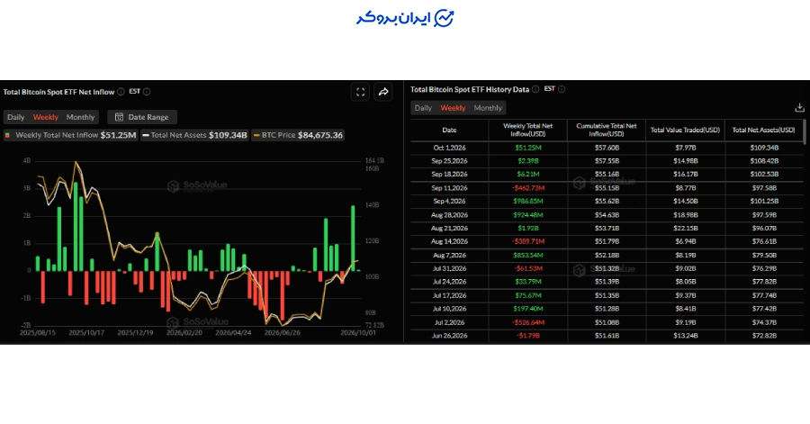The image size is (810, 424).
Task: Click the $924.48M weekly inflow value
Action: tap(528, 215)
